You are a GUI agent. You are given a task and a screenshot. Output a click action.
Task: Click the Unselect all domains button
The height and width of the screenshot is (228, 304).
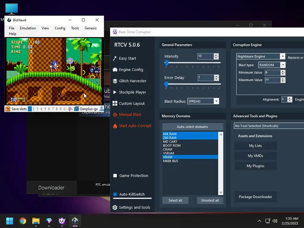tap(210, 200)
